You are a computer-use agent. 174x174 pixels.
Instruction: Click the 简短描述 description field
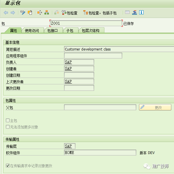pos(119,49)
